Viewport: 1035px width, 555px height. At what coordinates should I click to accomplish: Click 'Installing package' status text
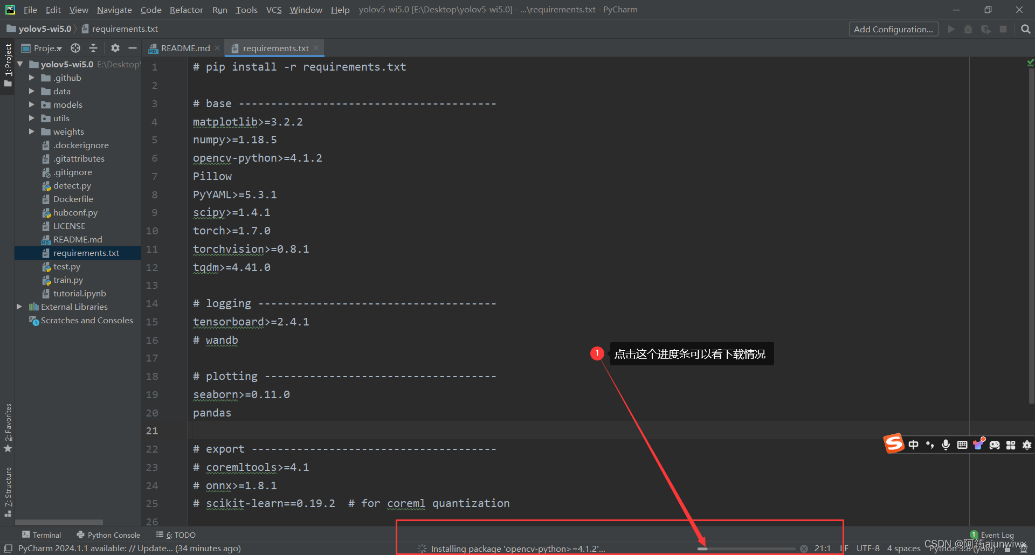518,549
